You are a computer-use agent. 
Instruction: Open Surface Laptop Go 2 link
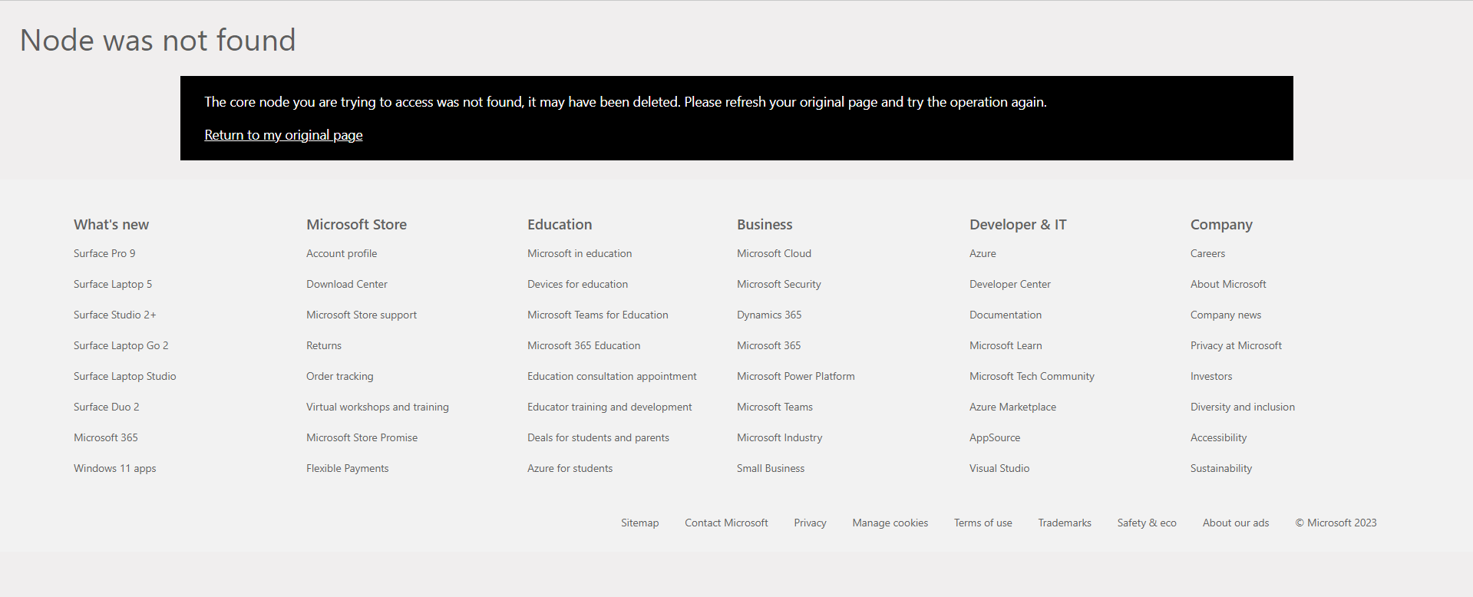(121, 345)
